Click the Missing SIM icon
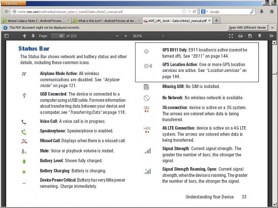278x208 pixels. (x=146, y=87)
